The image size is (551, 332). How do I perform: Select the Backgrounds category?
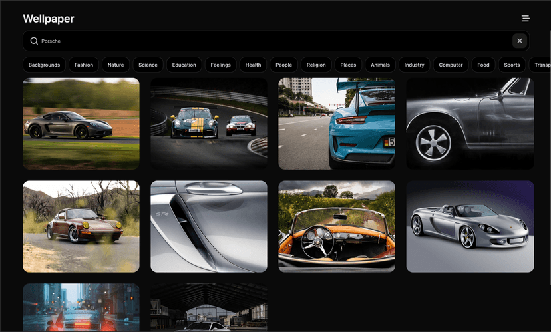(45, 65)
